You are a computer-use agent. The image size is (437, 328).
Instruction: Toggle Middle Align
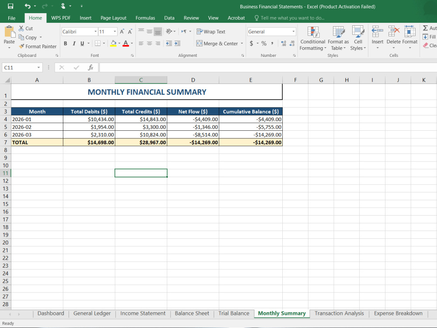(149, 31)
